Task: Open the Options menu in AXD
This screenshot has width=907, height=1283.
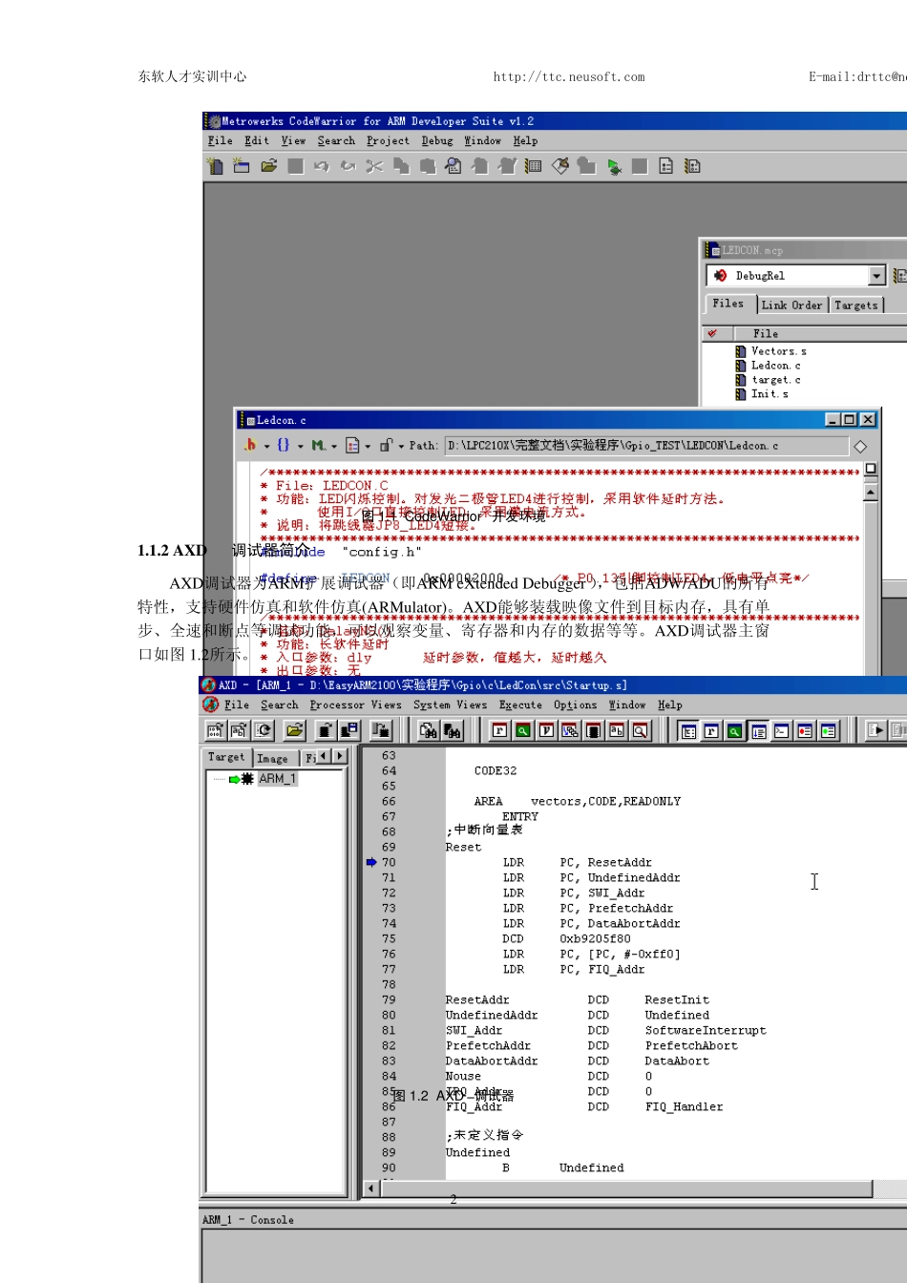Action: [x=575, y=705]
